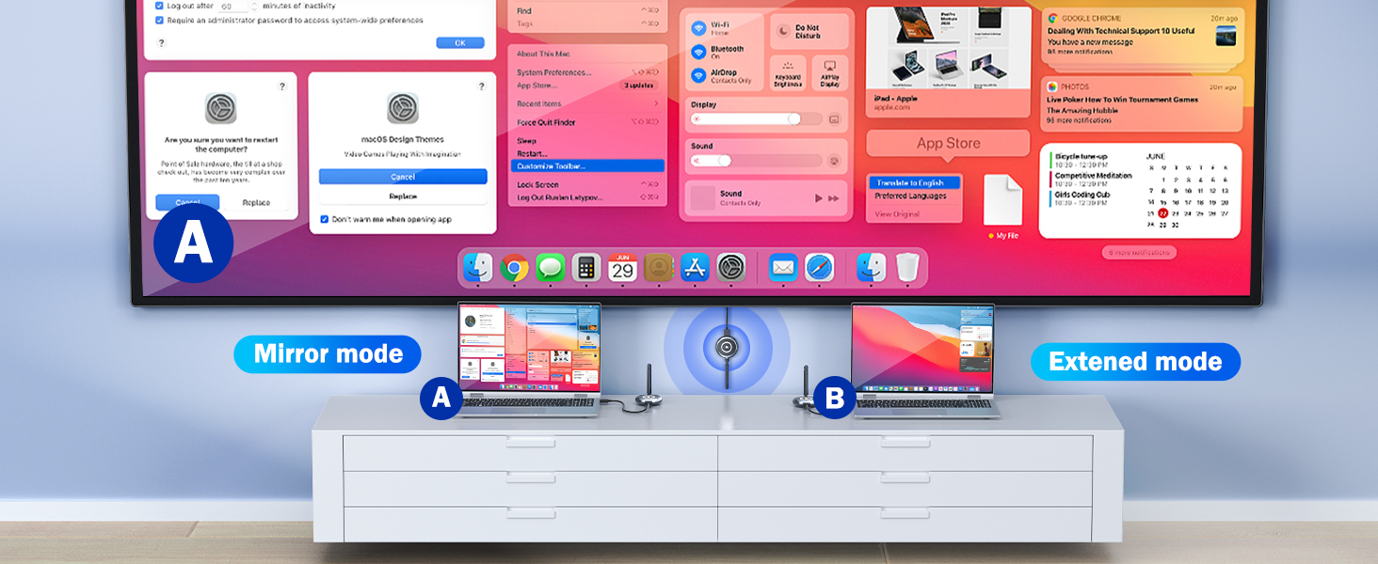The width and height of the screenshot is (1378, 564).
Task: Toggle AirDrop in Control Center
Action: [698, 76]
